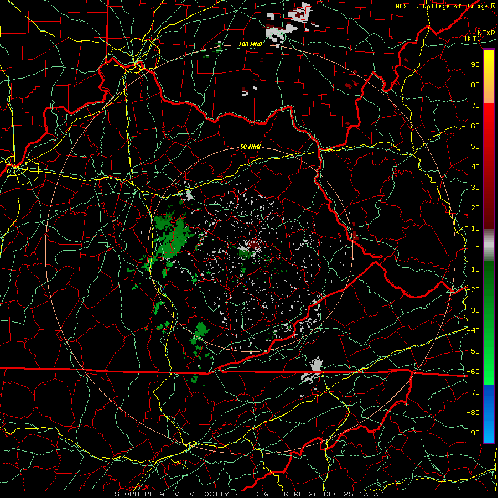Click the -60 value on velocity scale

coord(473,372)
